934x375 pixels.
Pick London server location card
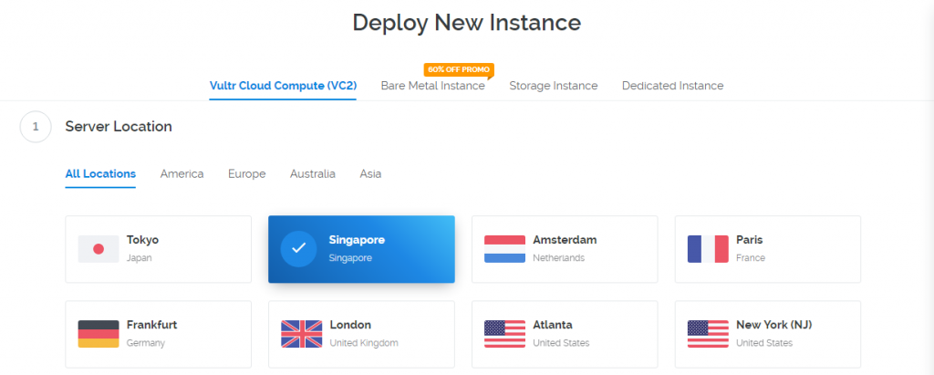click(361, 335)
